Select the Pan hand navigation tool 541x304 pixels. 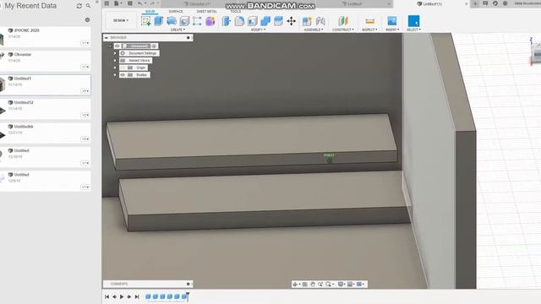click(x=313, y=284)
